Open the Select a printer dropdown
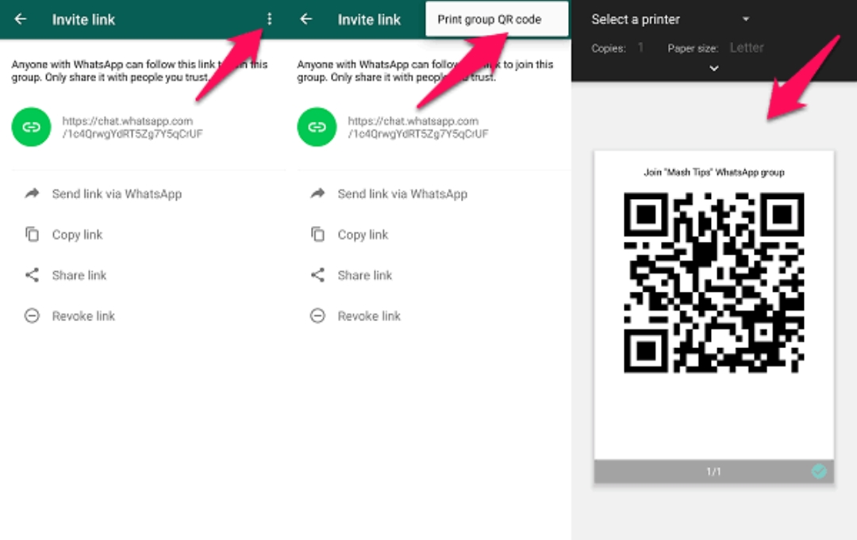This screenshot has height=540, width=857. click(671, 19)
